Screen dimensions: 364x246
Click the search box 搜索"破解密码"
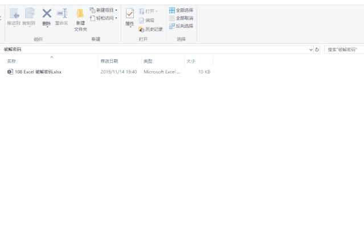344,50
